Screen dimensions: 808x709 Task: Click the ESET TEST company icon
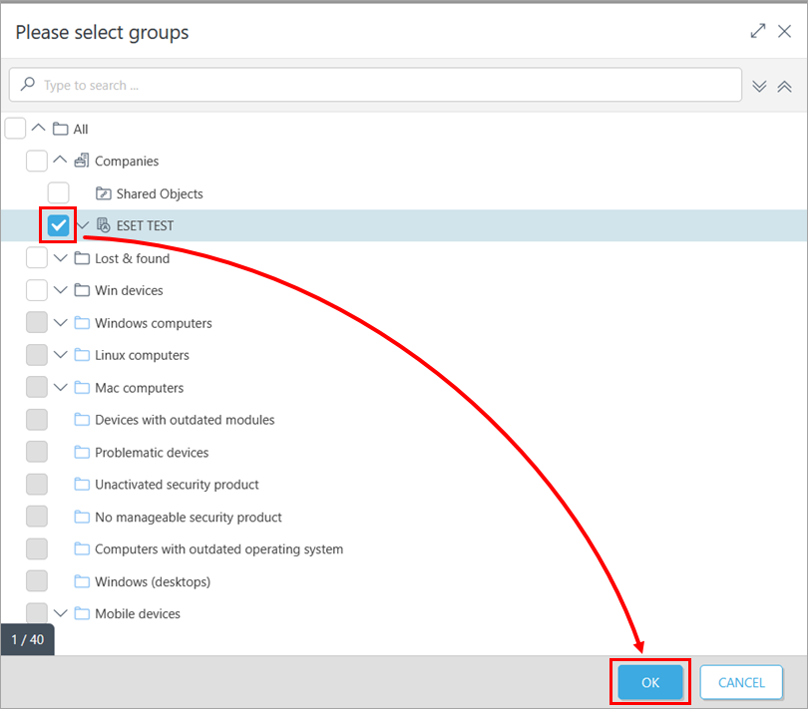coord(103,226)
